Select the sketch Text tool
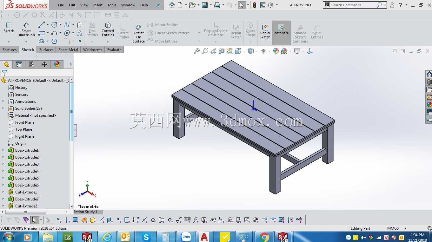Viewport: 432px width, 242px height. [80, 33]
